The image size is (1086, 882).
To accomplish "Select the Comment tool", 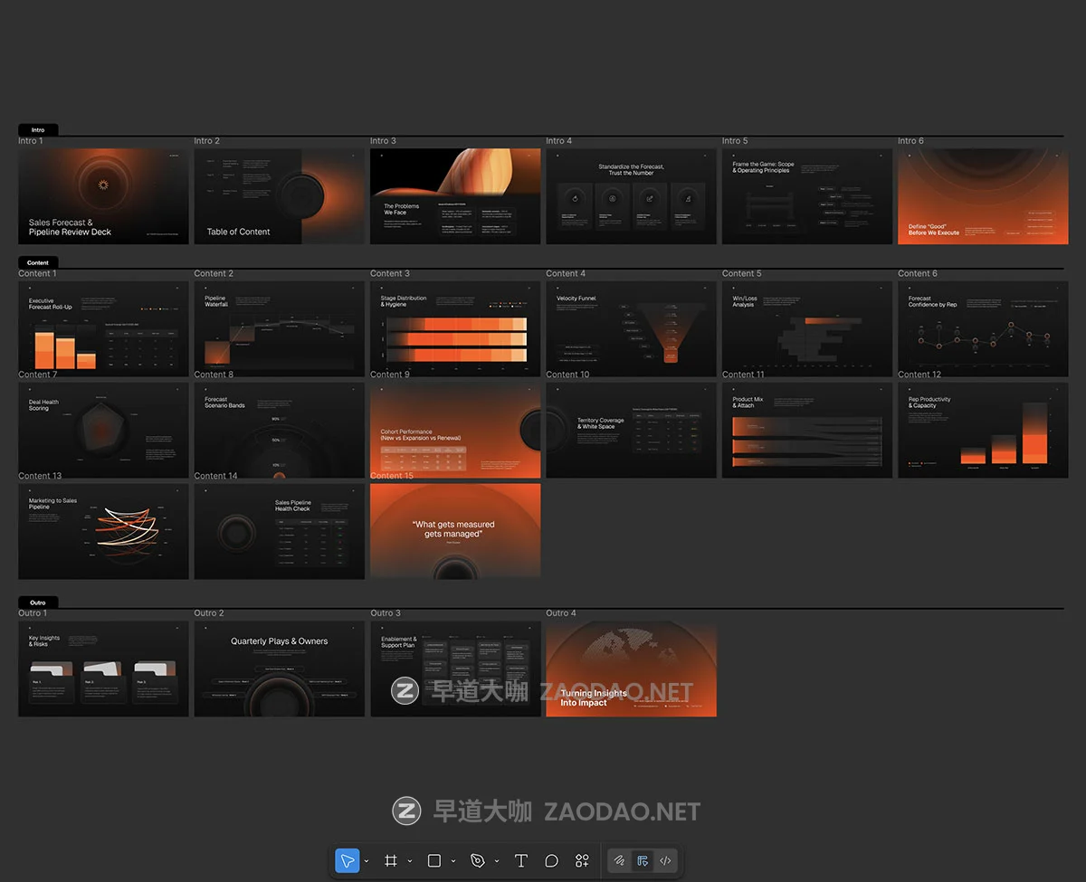I will pos(551,860).
